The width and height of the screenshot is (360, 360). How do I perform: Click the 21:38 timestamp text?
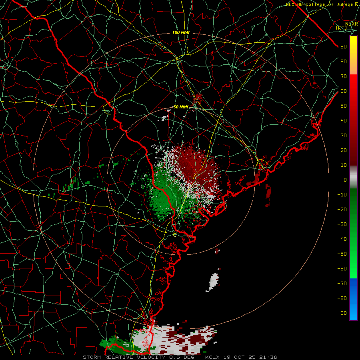(x=268, y=357)
